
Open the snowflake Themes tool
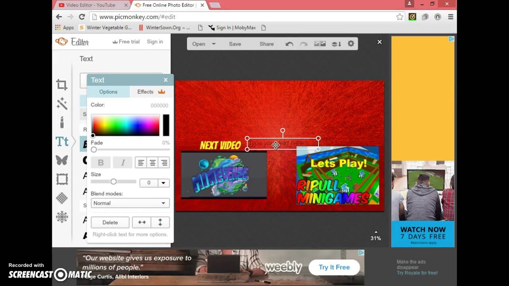point(62,217)
